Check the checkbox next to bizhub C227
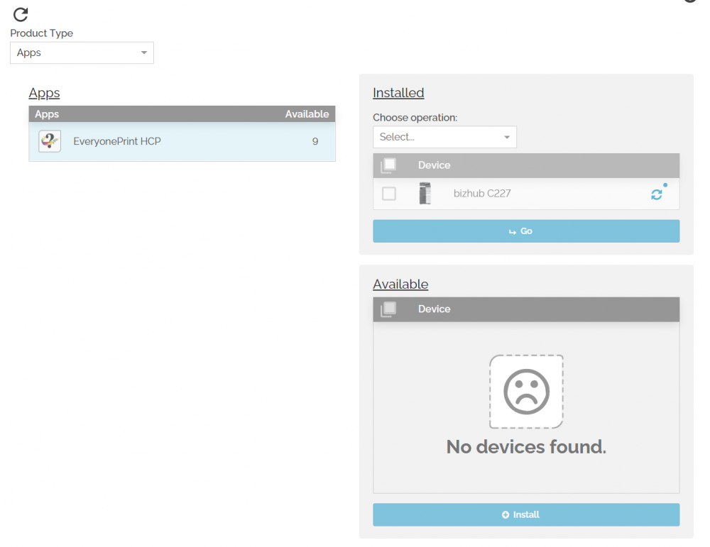 pos(388,193)
